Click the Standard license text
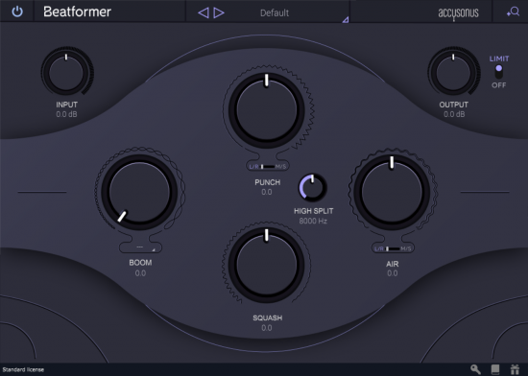The width and height of the screenshot is (528, 376). pos(23,369)
